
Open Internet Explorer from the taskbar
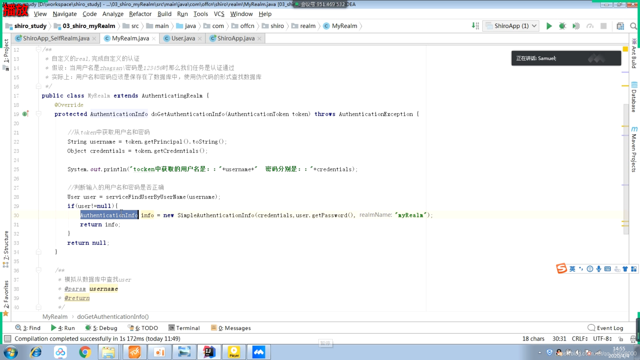[x=36, y=352]
